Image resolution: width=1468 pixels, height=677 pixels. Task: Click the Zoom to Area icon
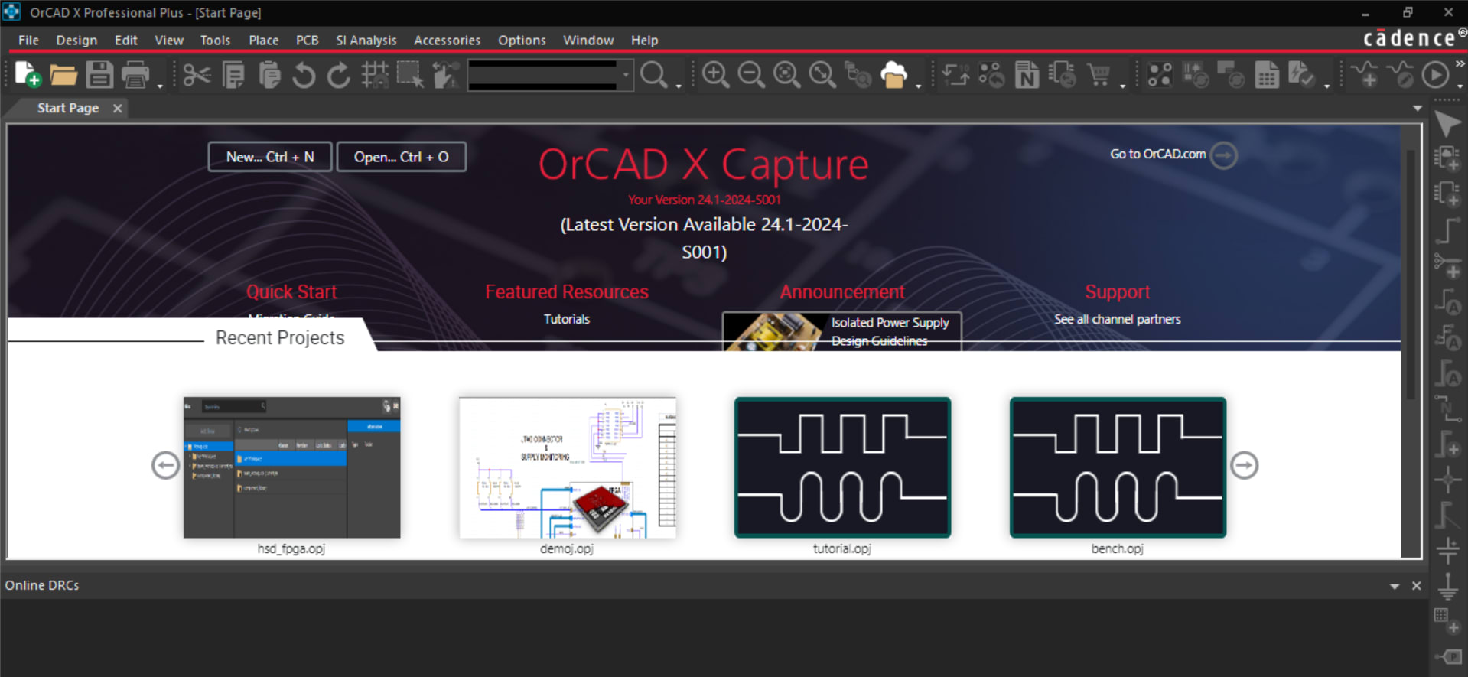click(786, 75)
